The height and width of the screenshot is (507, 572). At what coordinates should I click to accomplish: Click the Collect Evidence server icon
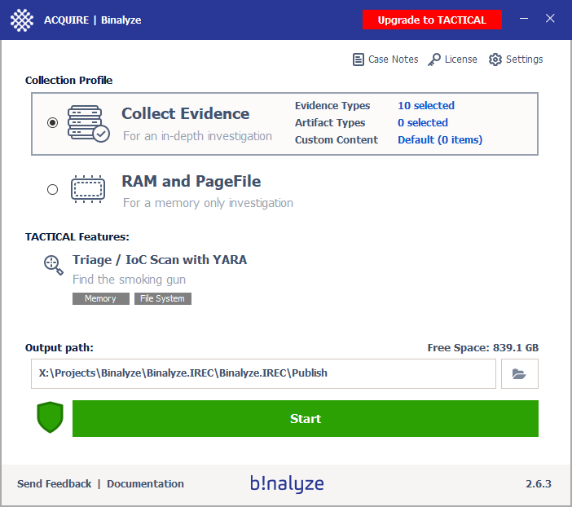coord(88,123)
